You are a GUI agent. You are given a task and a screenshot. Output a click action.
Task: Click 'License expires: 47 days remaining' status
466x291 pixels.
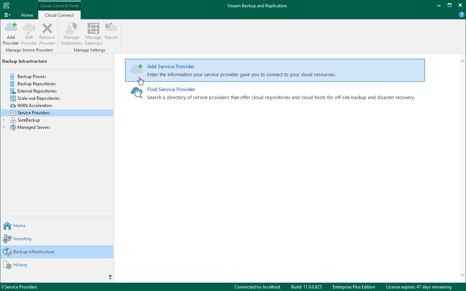click(419, 287)
